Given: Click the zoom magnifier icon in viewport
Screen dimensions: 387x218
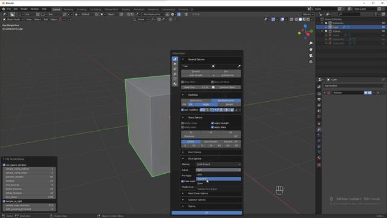Looking at the screenshot, I should coord(311,43).
